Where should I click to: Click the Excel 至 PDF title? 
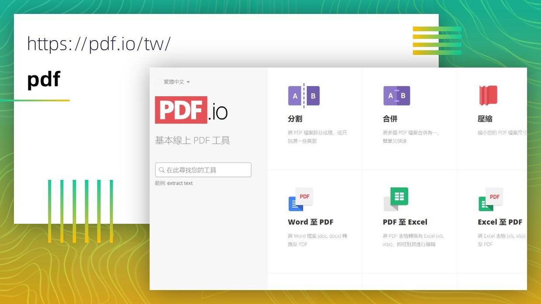(x=500, y=222)
